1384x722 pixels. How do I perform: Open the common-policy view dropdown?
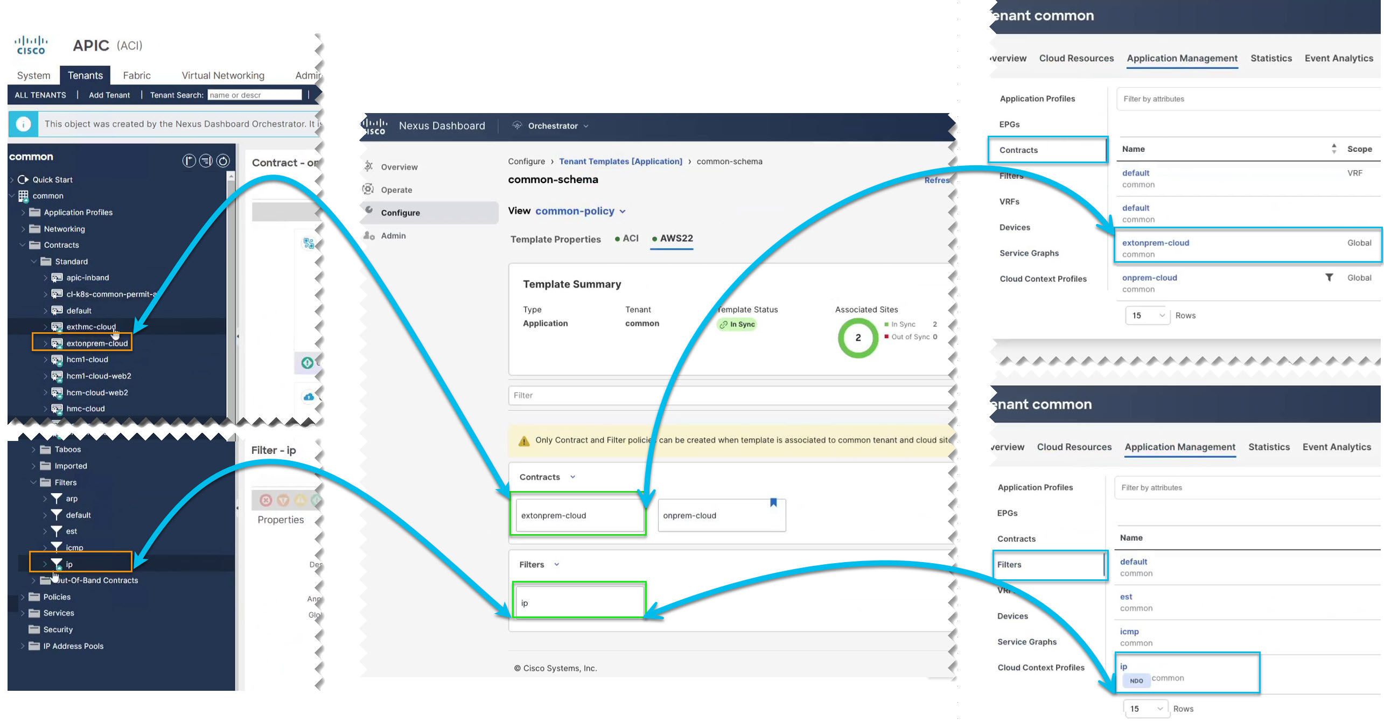point(581,211)
